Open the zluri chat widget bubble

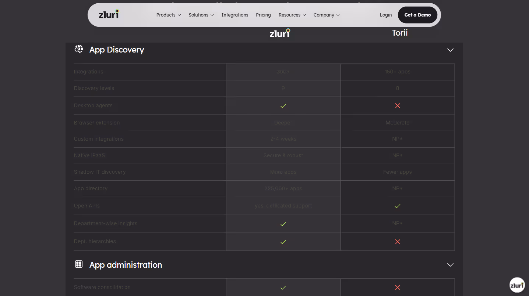tap(517, 285)
